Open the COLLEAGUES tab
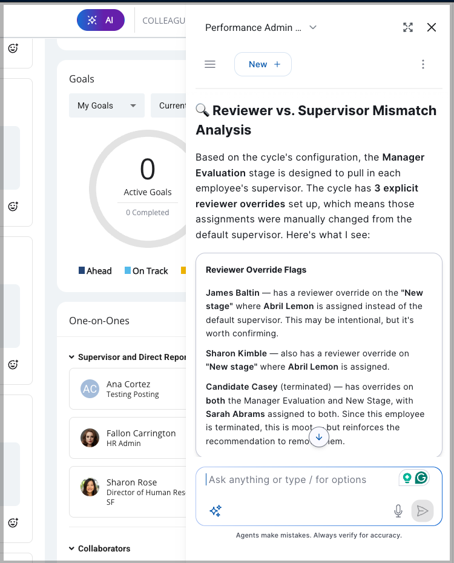 point(164,21)
